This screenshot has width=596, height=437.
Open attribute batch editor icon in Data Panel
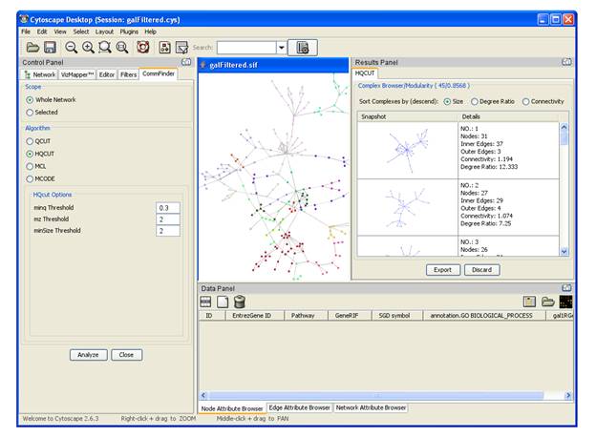pyautogui.click(x=529, y=302)
